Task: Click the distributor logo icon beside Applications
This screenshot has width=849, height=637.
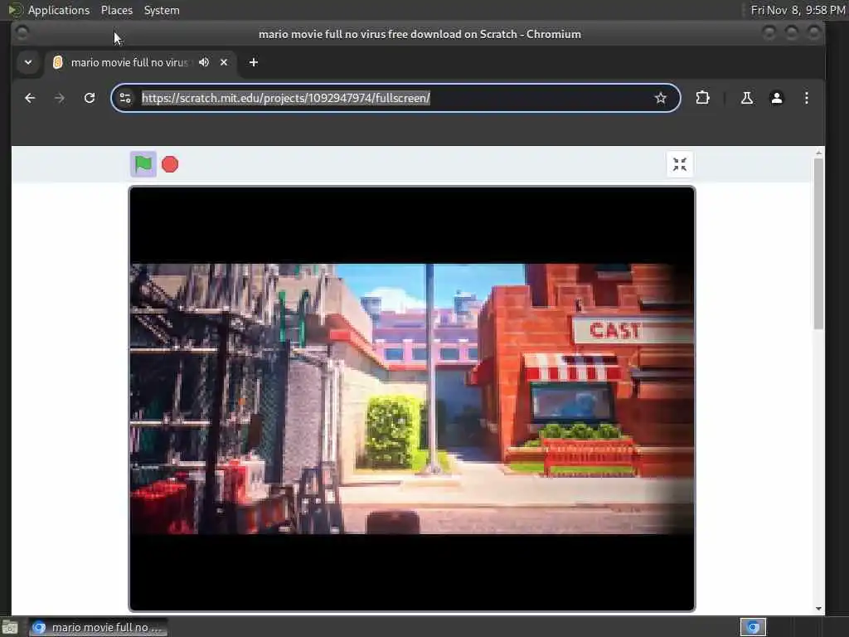Action: pos(15,10)
